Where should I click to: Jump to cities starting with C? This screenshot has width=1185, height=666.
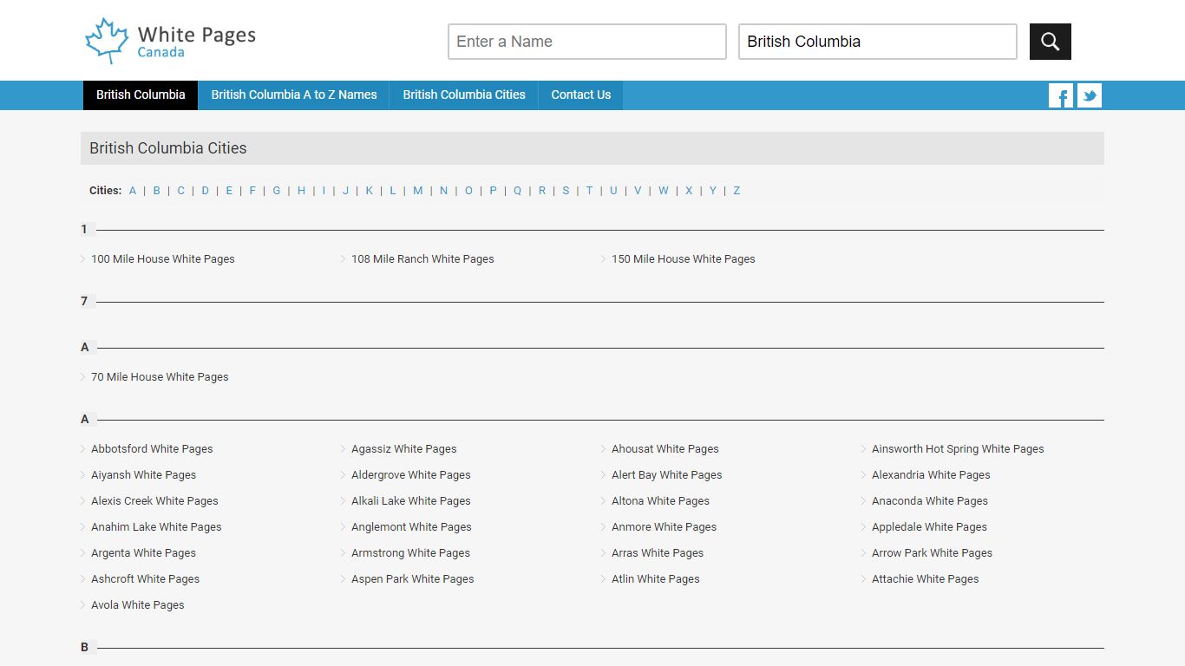(181, 191)
